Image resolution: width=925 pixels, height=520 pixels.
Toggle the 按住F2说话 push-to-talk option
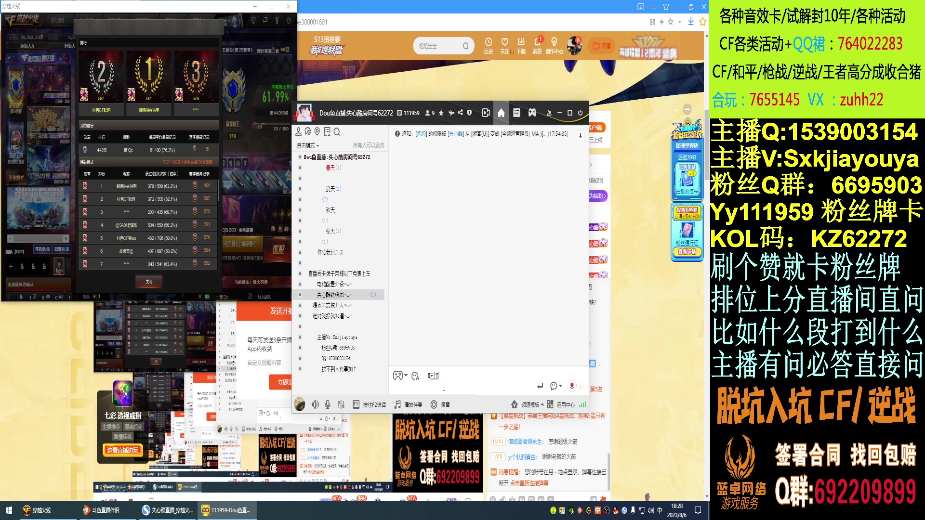[370, 404]
